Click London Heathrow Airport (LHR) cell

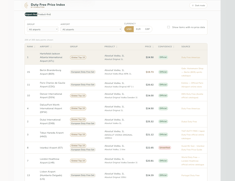pyautogui.click(x=49, y=161)
